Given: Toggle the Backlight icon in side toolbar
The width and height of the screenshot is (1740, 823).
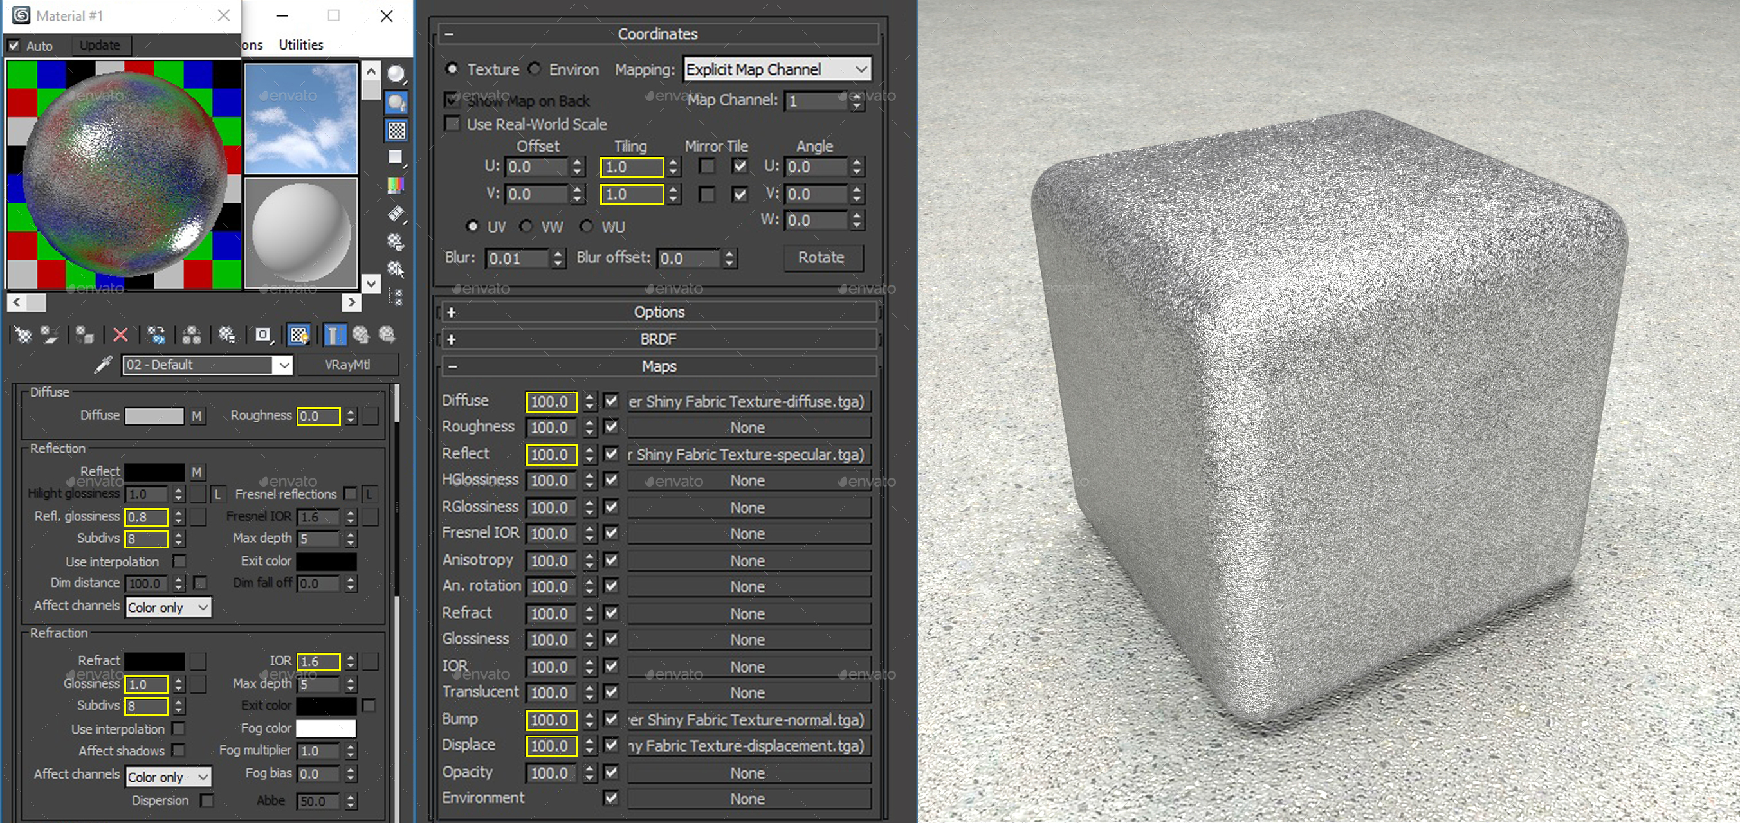Looking at the screenshot, I should click(x=396, y=103).
